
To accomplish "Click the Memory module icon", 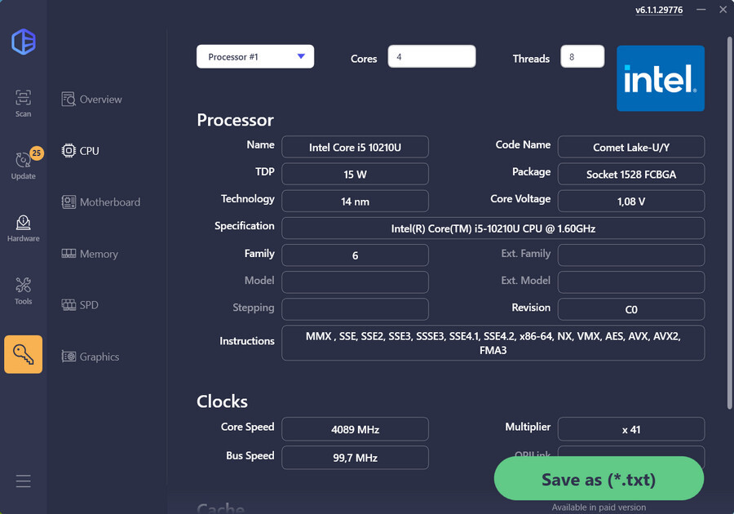I will click(x=69, y=254).
